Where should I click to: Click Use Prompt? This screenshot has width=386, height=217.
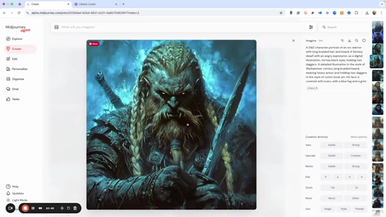tap(359, 209)
